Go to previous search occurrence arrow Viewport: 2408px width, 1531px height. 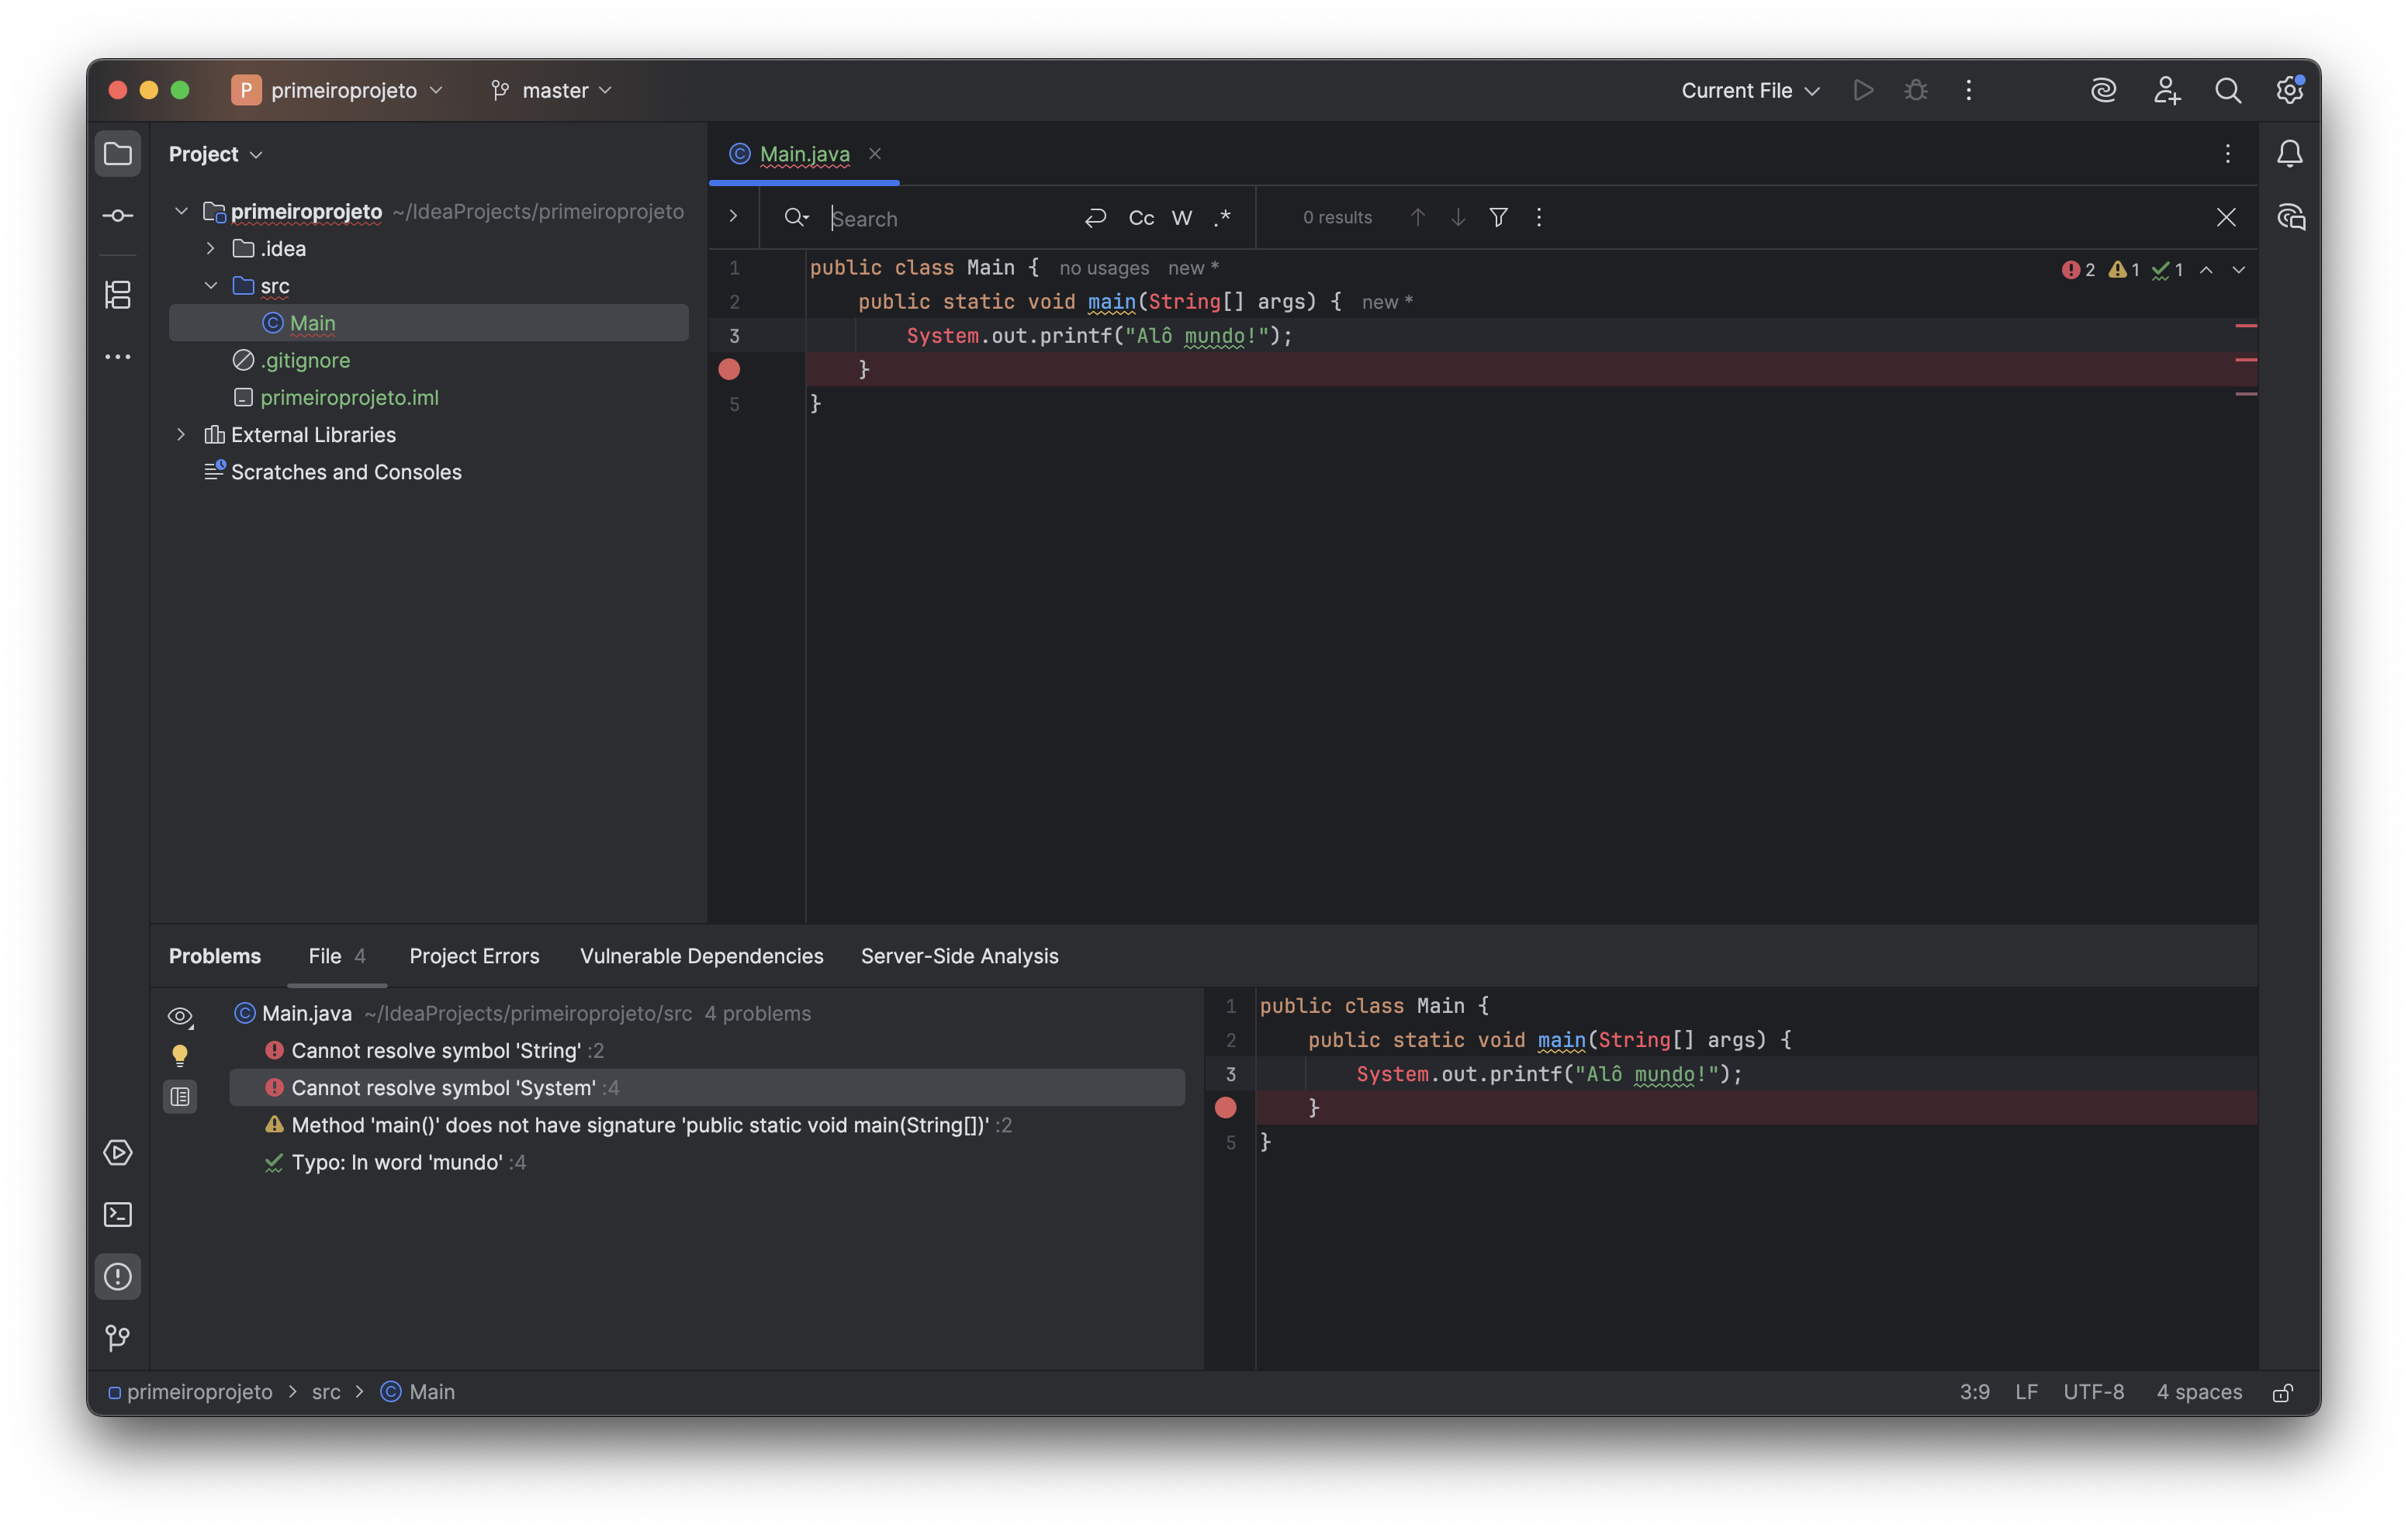[x=1418, y=217]
